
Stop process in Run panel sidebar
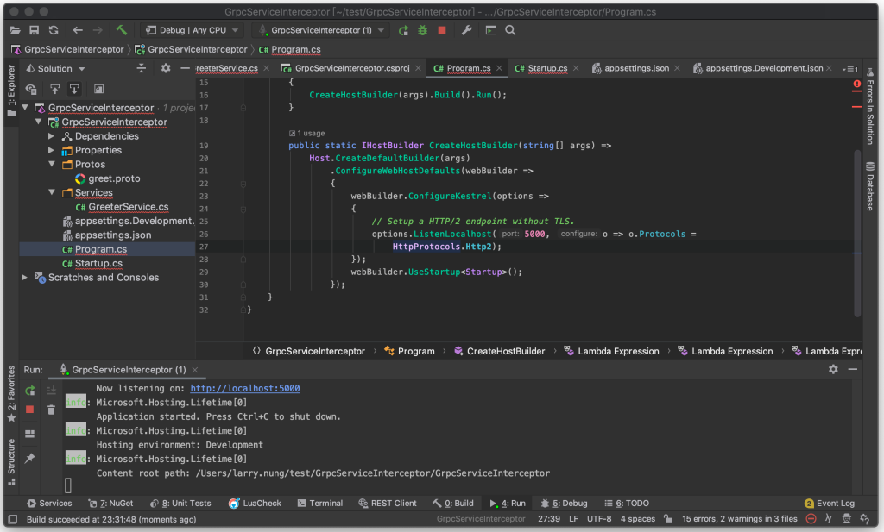[30, 410]
